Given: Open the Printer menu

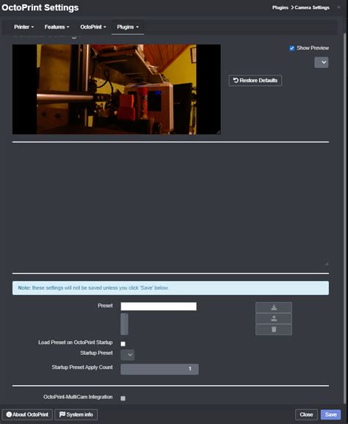Looking at the screenshot, I should [x=23, y=27].
